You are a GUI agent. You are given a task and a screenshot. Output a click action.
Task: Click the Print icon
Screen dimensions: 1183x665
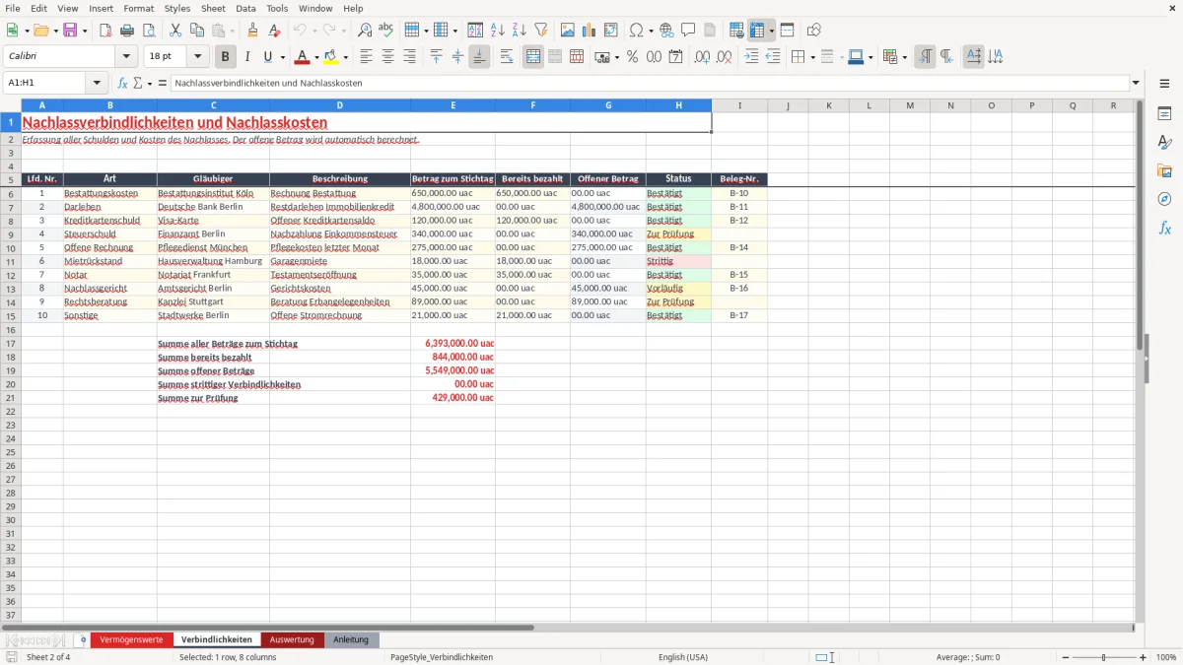pyautogui.click(x=127, y=31)
